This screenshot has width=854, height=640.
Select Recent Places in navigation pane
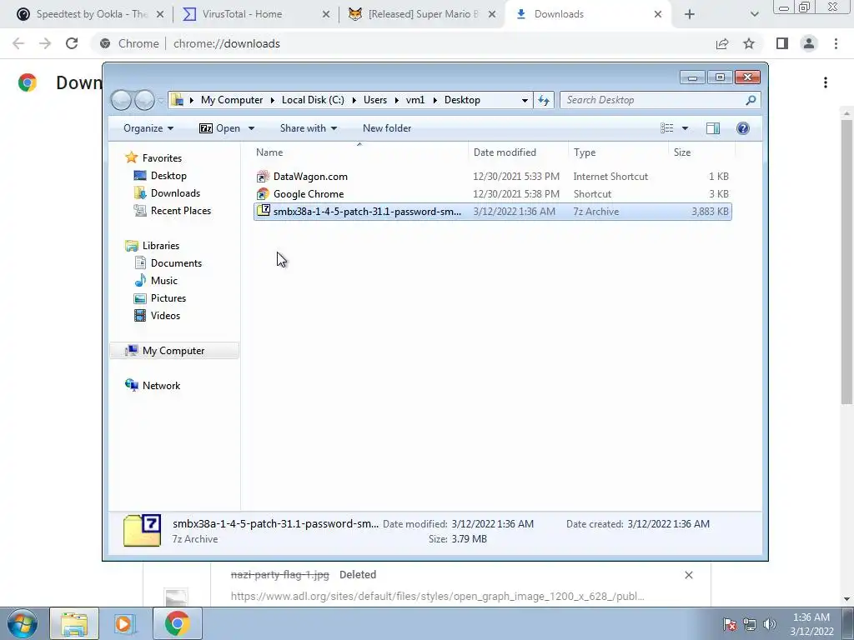click(x=180, y=211)
